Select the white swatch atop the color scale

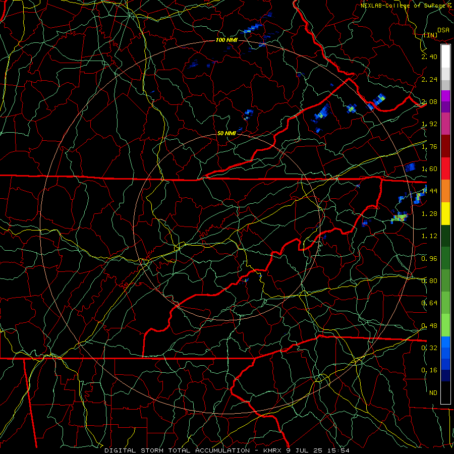pos(445,56)
